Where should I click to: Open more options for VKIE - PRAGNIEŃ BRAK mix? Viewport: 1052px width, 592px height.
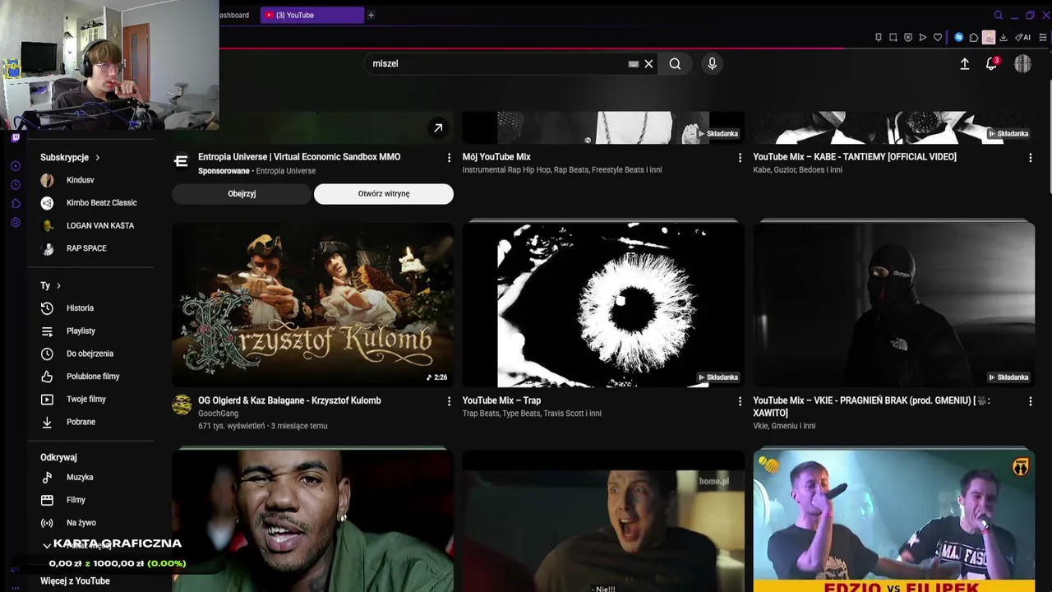click(1031, 401)
